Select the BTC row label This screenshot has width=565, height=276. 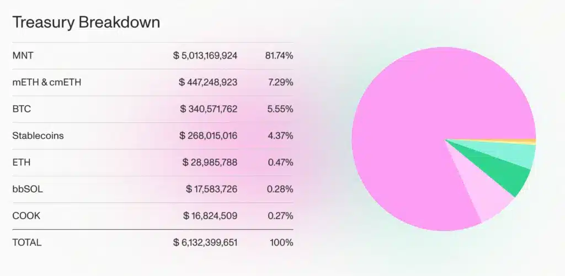21,109
